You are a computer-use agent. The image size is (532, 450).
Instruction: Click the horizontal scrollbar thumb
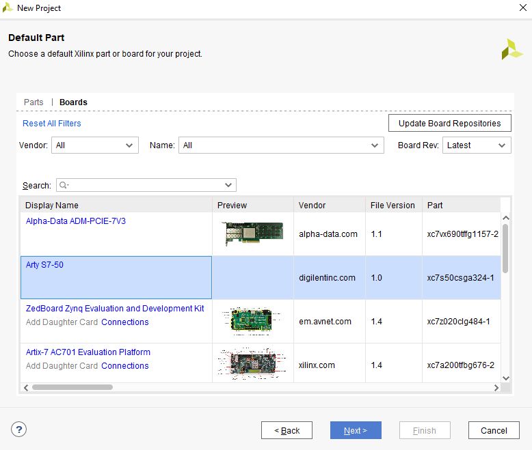72,387
